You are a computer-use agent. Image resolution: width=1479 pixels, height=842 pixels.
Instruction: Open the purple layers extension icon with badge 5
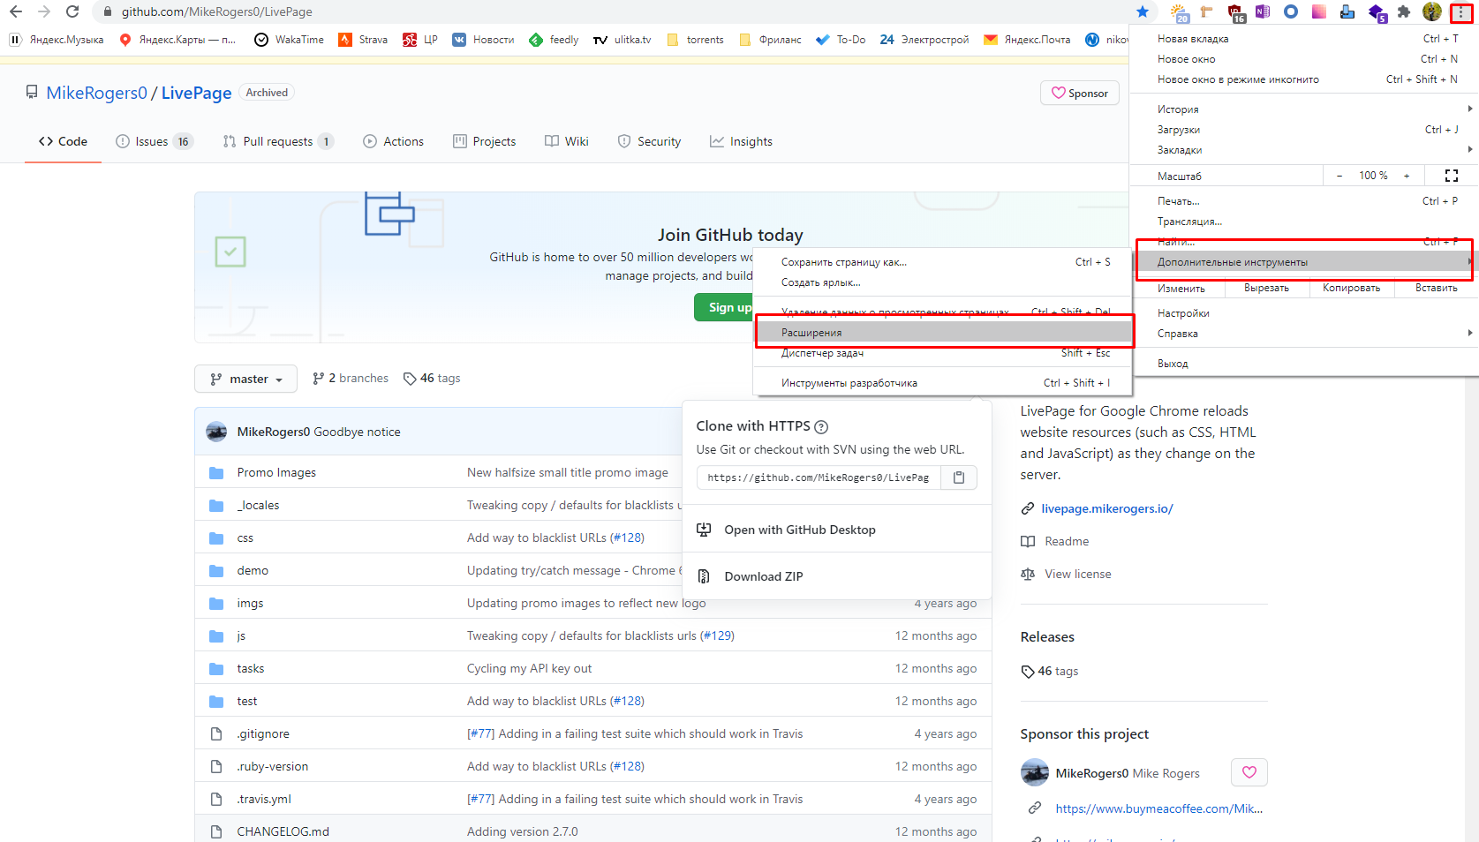pos(1377,12)
